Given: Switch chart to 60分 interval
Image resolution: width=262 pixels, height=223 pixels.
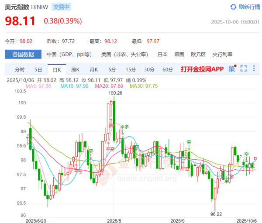Looking at the screenshot, I should click(168, 69).
